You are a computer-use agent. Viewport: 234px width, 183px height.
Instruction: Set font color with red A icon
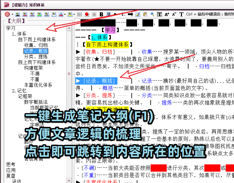[61, 14]
